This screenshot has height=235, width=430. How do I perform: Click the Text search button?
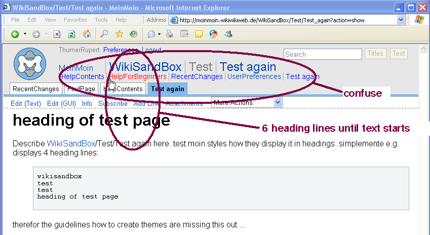399,54
